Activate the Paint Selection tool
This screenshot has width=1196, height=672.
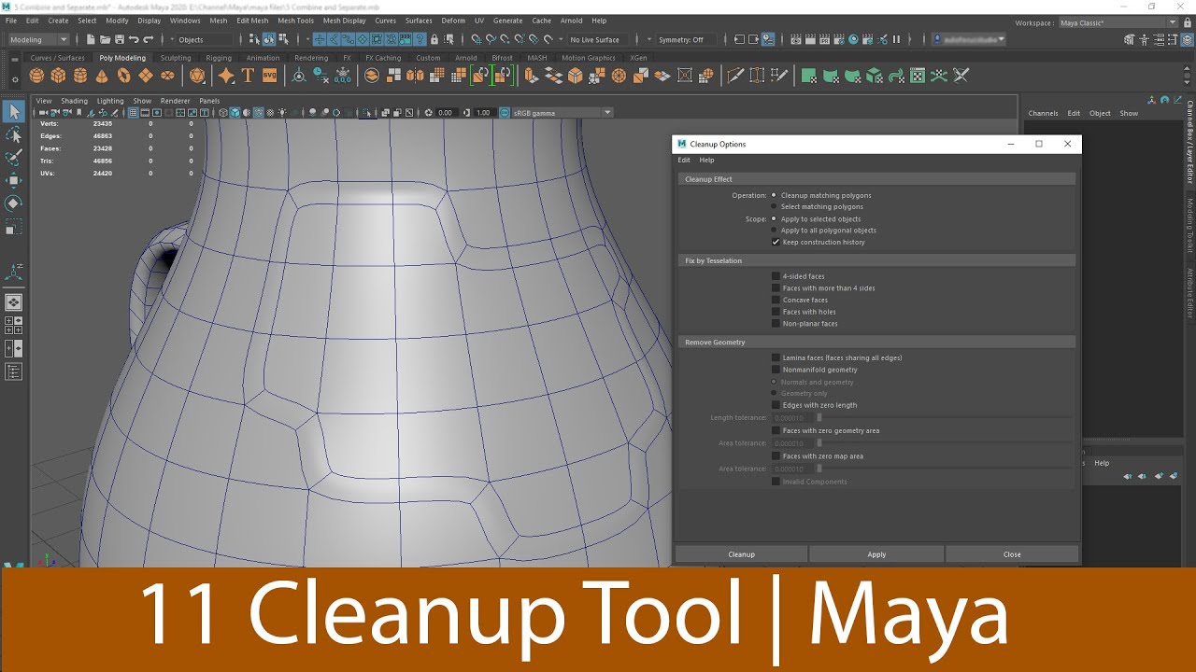pos(13,158)
